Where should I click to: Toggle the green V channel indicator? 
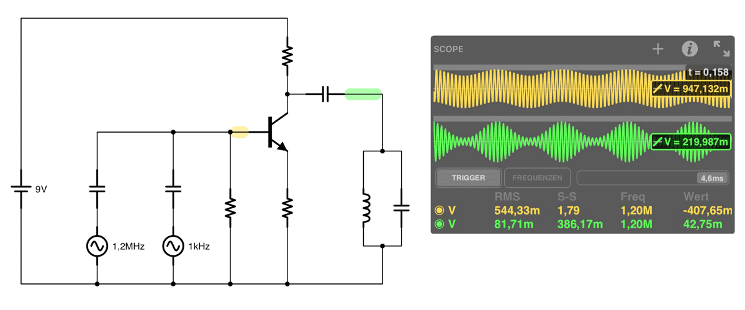(x=440, y=224)
